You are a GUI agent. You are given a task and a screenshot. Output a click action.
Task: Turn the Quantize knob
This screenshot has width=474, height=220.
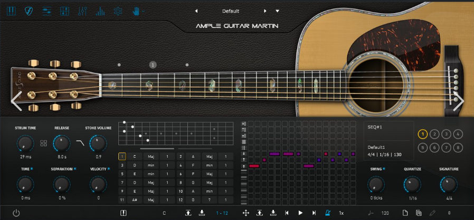pyautogui.click(x=412, y=185)
